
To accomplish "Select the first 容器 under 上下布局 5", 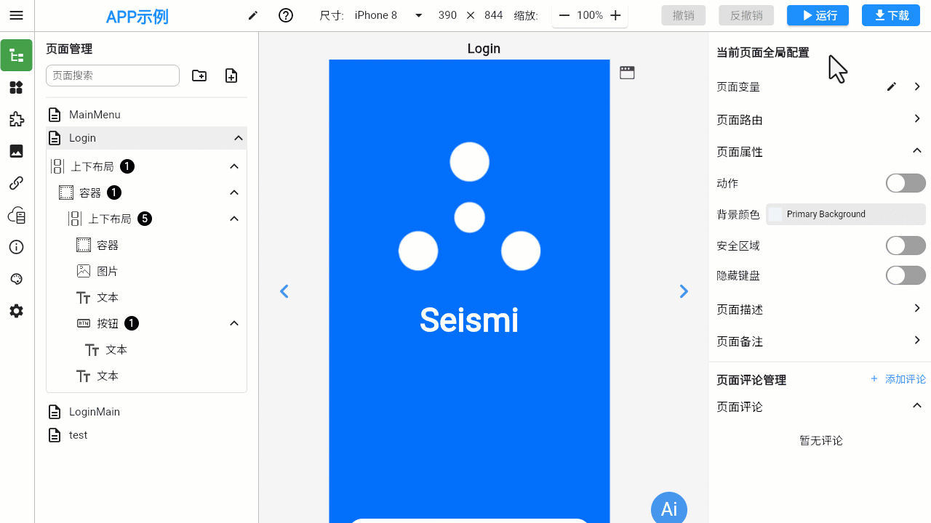I will point(107,245).
